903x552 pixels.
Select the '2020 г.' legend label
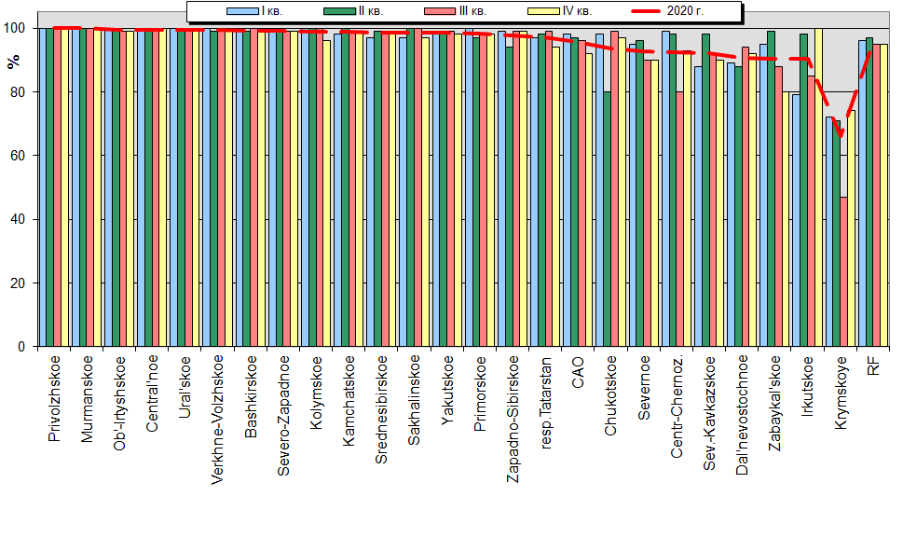click(x=685, y=11)
